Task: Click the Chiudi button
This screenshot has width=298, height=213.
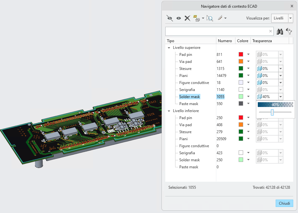Action: [284, 203]
